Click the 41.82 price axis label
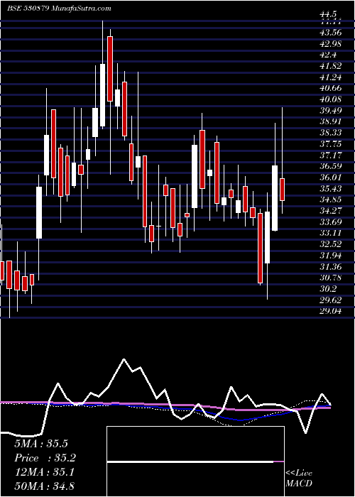This screenshot has height=497, width=355. click(x=330, y=65)
